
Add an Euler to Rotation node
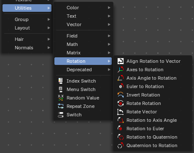click(x=153, y=86)
